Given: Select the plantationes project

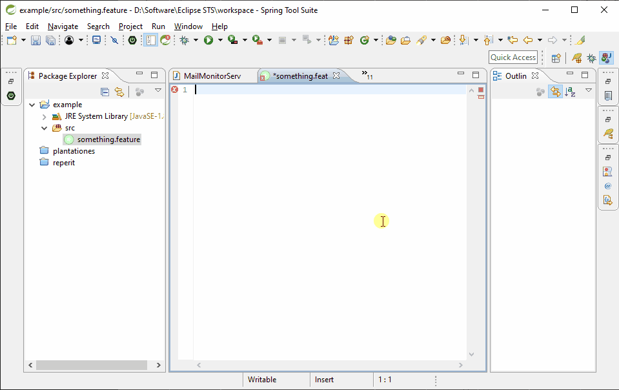Looking at the screenshot, I should coord(74,151).
